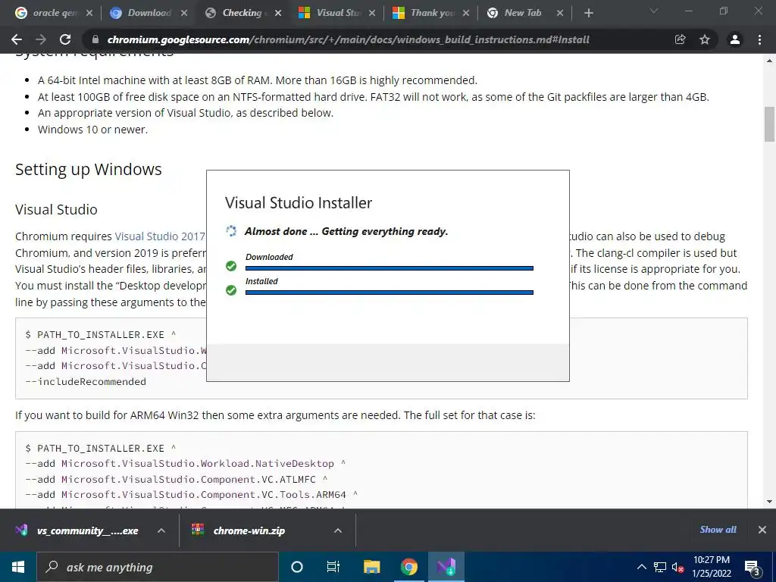Close the Download tab
The width and height of the screenshot is (776, 582).
coord(184,14)
